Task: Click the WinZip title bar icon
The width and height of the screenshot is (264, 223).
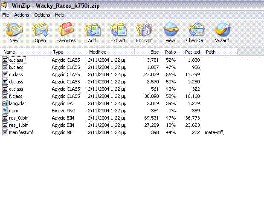Action: pos(5,5)
